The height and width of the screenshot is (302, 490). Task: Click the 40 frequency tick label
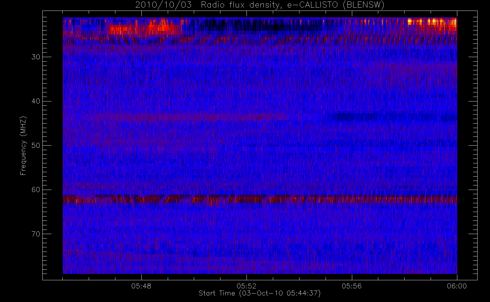36,101
